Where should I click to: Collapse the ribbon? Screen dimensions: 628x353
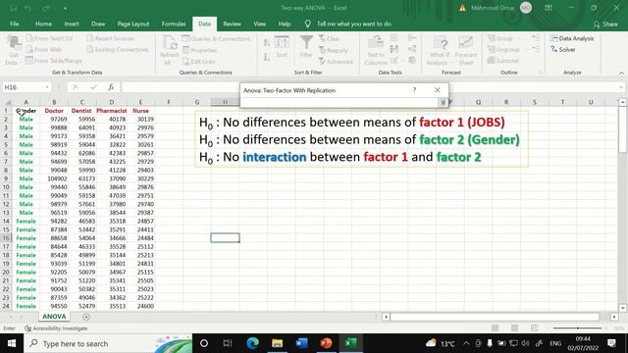tap(621, 73)
